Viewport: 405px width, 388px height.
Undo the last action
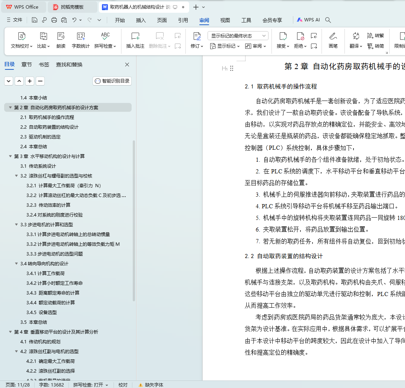74,20
